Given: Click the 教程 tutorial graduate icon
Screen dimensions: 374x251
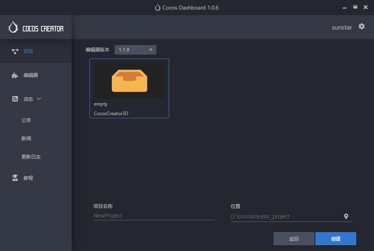Looking at the screenshot, I should pos(15,178).
